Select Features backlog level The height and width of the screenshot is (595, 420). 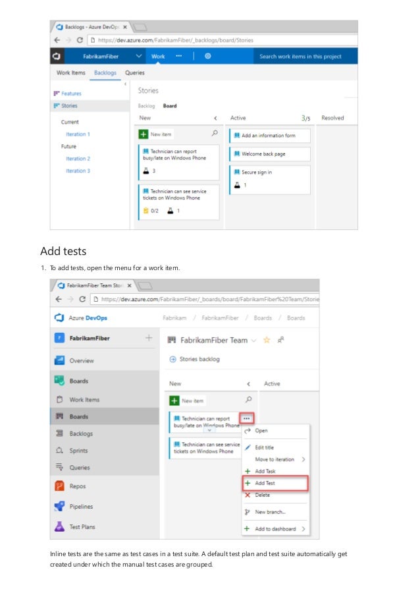(71, 94)
